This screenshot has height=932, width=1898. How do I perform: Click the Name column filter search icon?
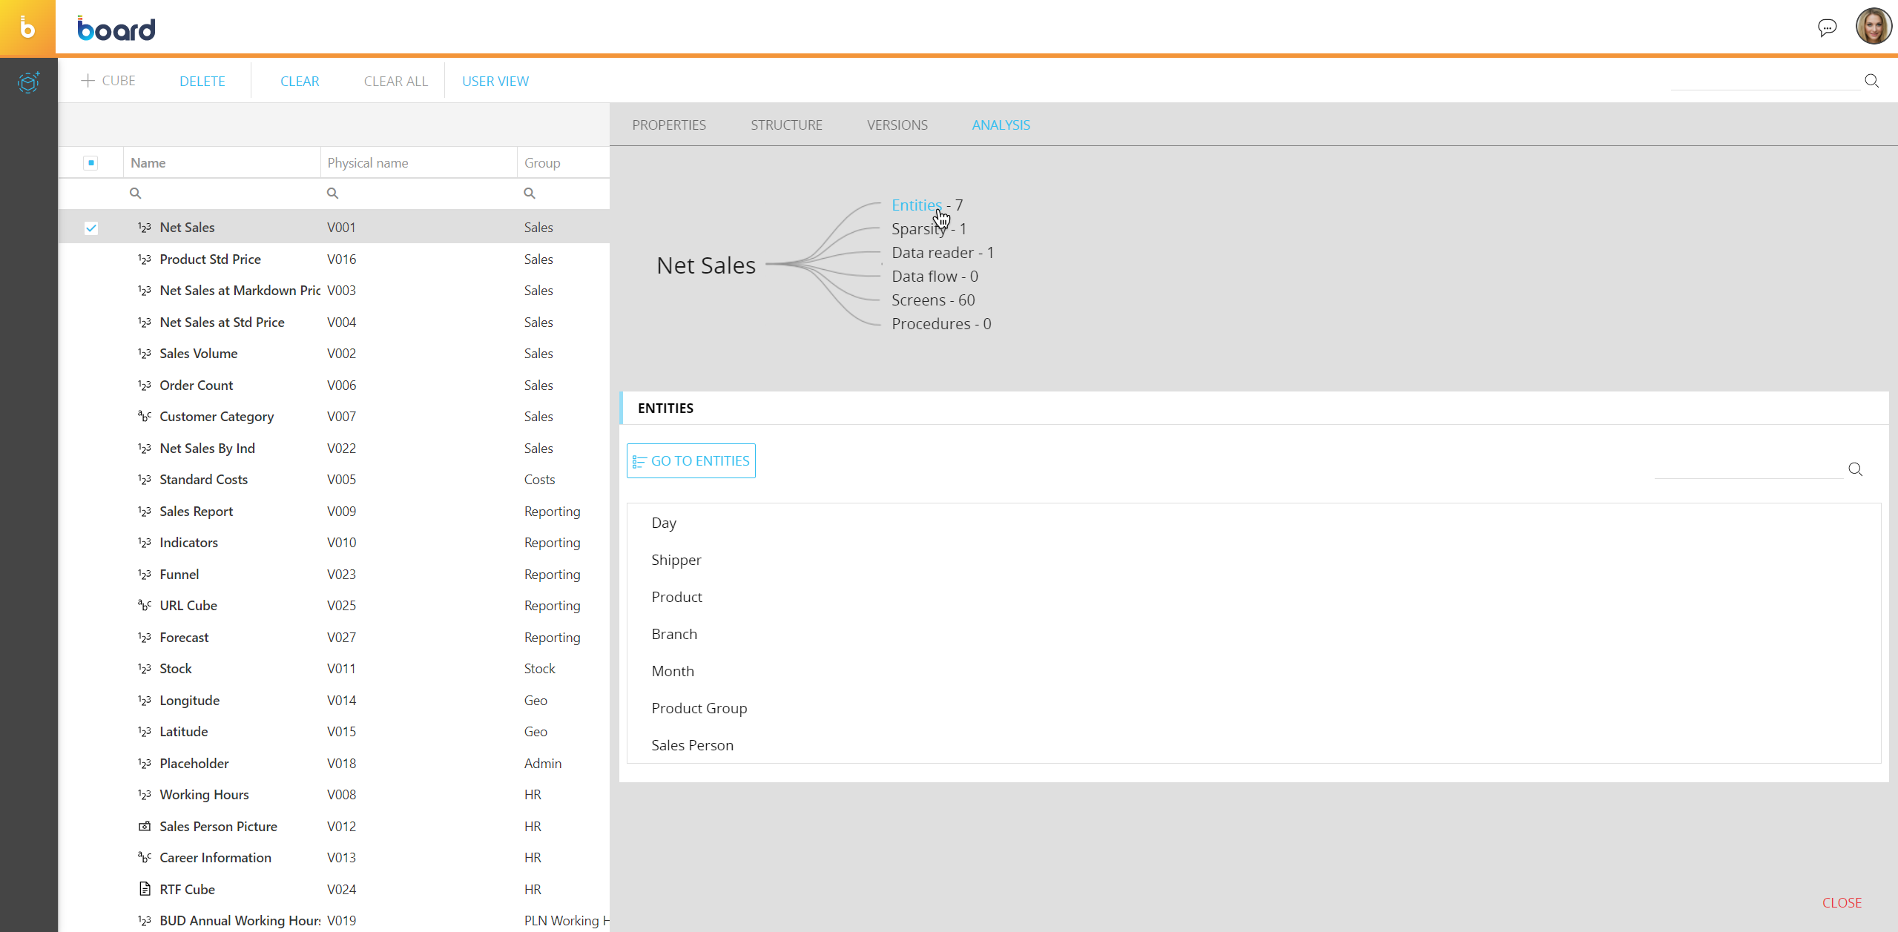(135, 194)
